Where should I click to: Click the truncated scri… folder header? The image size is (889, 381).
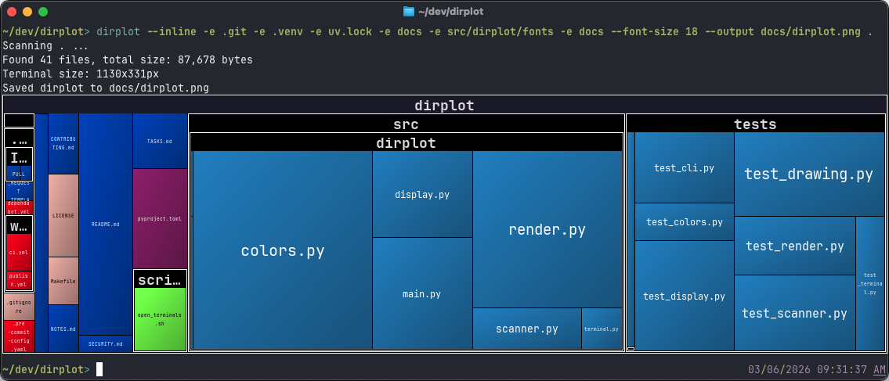(161, 279)
